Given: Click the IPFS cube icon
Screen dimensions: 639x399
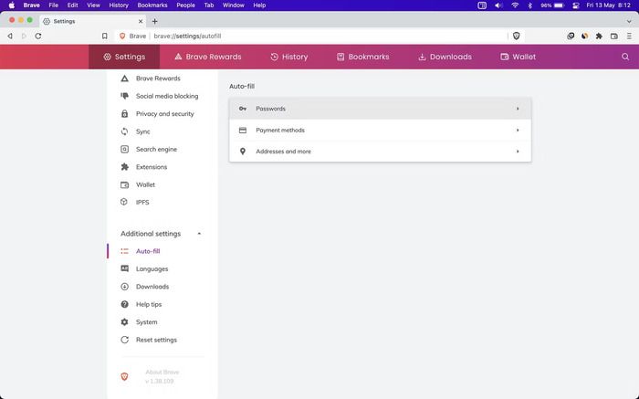Looking at the screenshot, I should (x=124, y=202).
